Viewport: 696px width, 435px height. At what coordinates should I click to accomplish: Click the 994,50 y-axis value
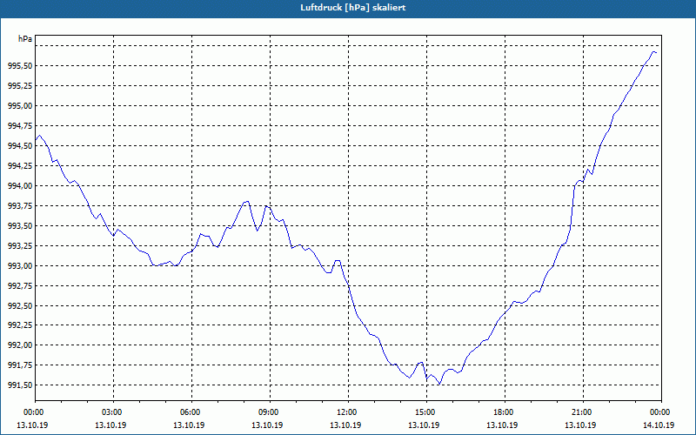click(x=20, y=145)
